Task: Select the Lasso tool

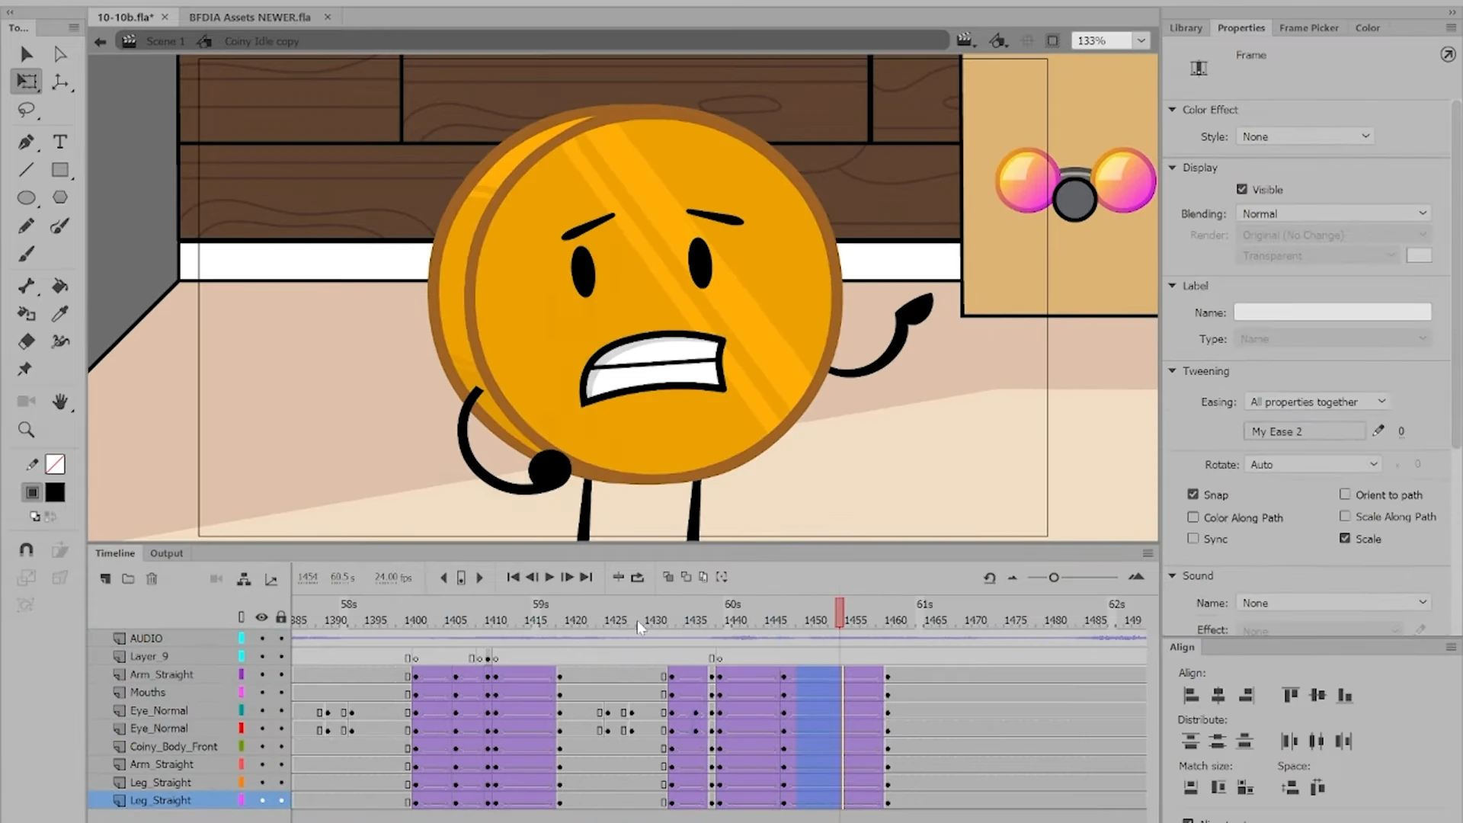Action: pyautogui.click(x=27, y=110)
